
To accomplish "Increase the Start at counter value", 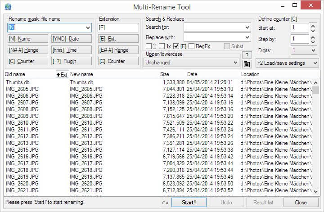I will tap(313, 26).
